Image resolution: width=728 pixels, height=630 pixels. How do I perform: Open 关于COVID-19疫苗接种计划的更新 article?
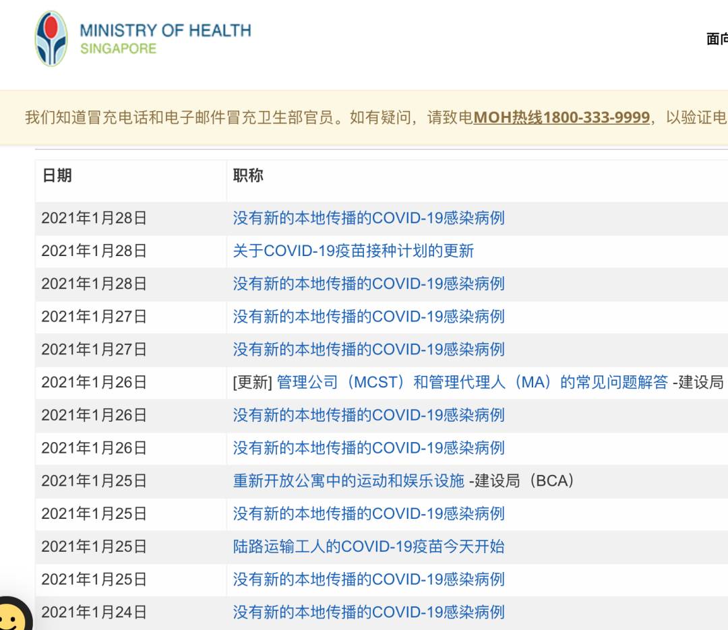(x=353, y=251)
